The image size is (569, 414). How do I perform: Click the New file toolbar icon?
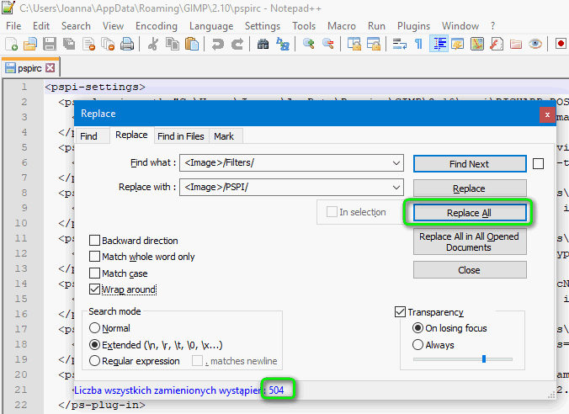tap(11, 45)
